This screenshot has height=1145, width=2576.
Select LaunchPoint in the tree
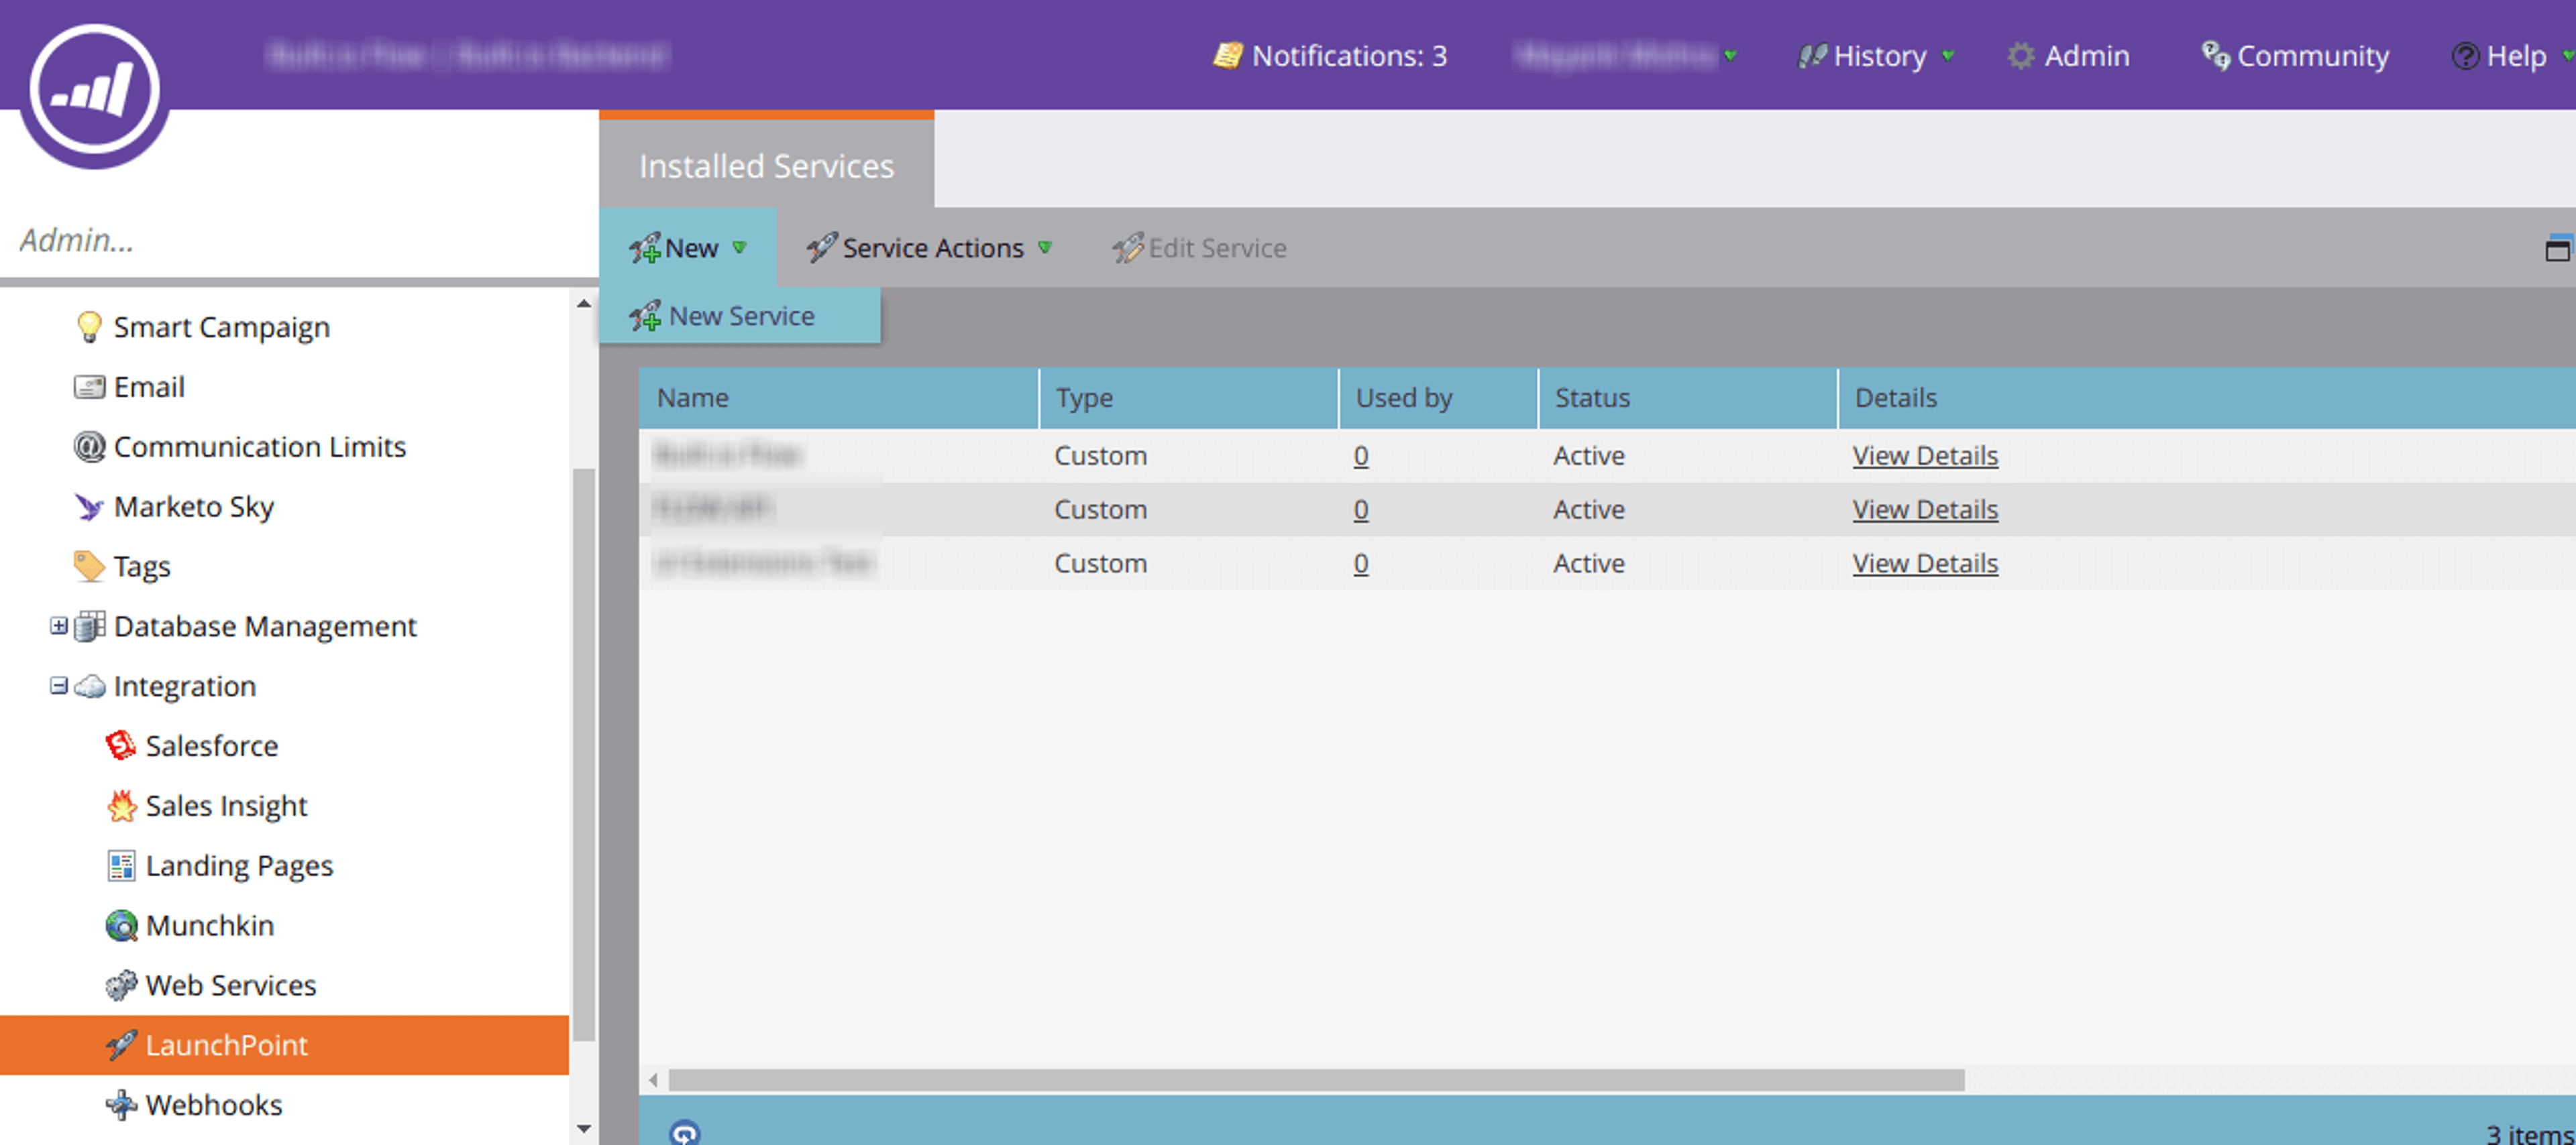point(284,1045)
